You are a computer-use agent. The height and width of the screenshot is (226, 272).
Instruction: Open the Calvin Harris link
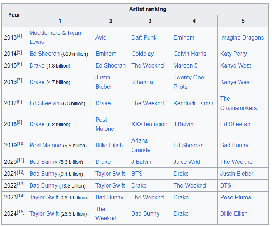pos(190,54)
